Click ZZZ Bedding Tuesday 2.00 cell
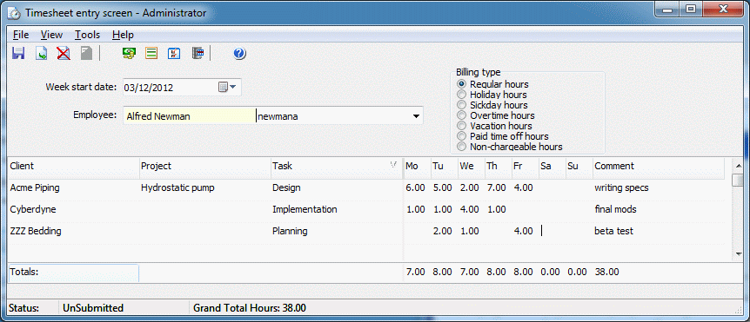 (x=444, y=232)
